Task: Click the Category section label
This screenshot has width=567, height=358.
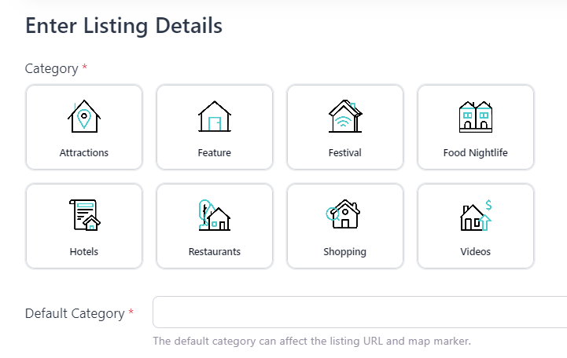Action: pyautogui.click(x=52, y=68)
